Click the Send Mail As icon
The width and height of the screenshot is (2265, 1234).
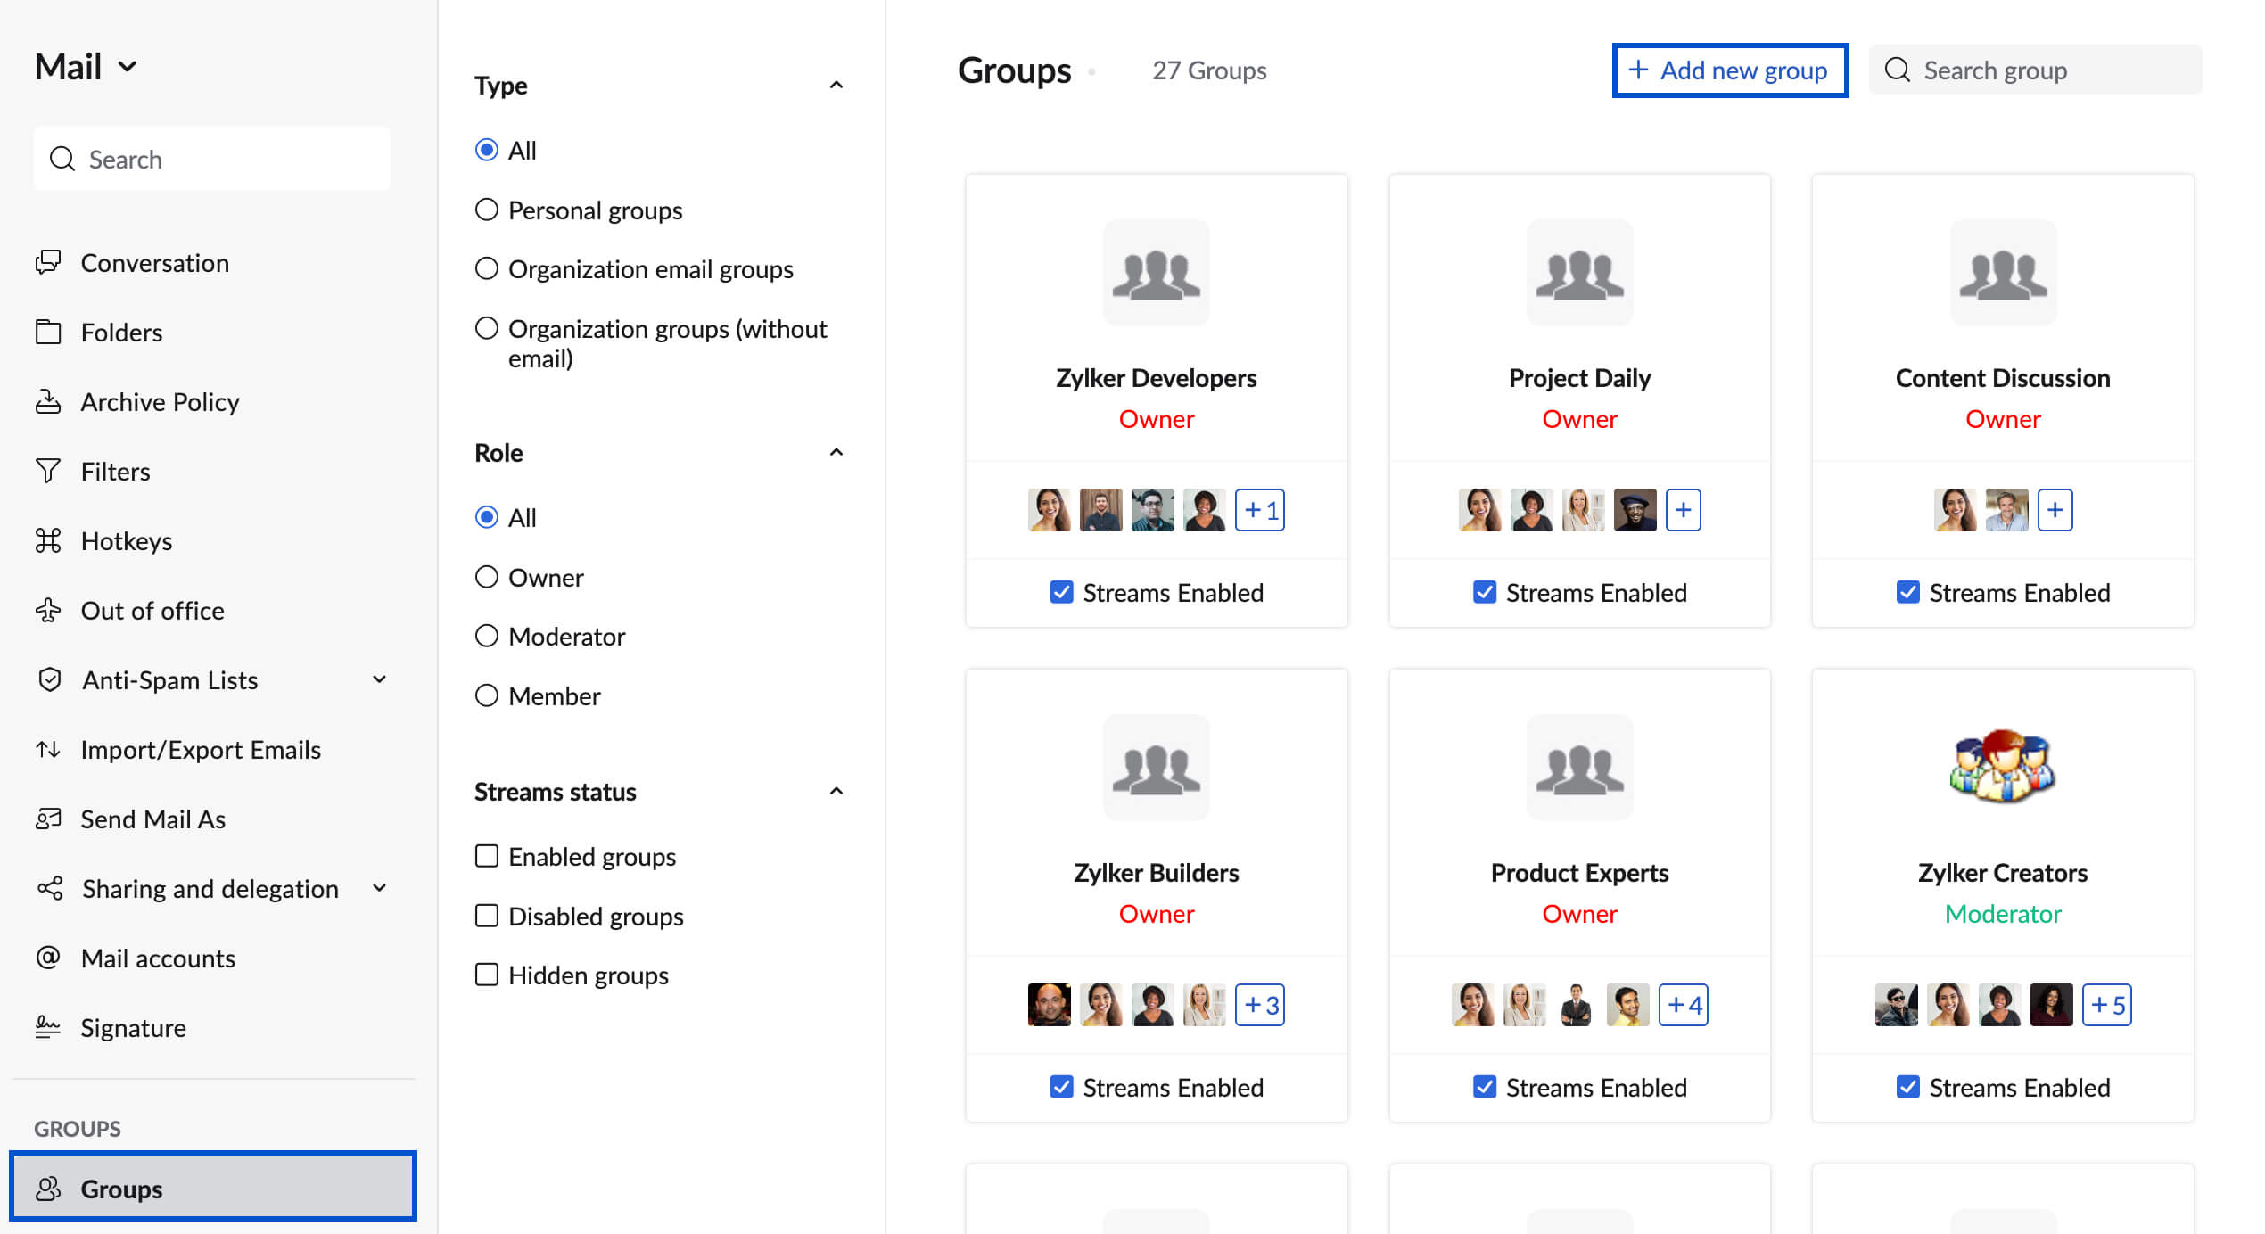(48, 819)
